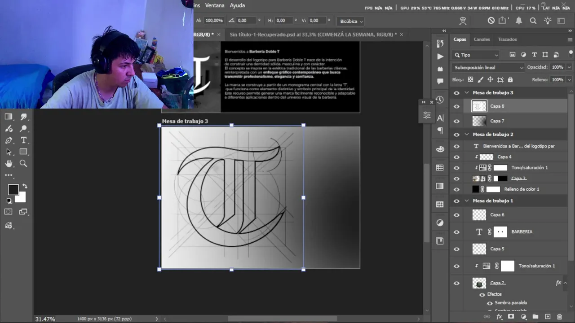Open the Relleno slider dropdown arrow

coord(569,80)
